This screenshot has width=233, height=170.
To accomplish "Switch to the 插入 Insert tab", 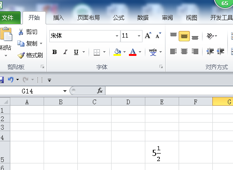I will pos(58,18).
